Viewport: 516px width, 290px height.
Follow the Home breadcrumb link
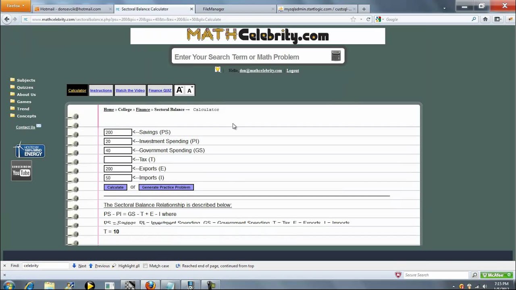click(109, 110)
